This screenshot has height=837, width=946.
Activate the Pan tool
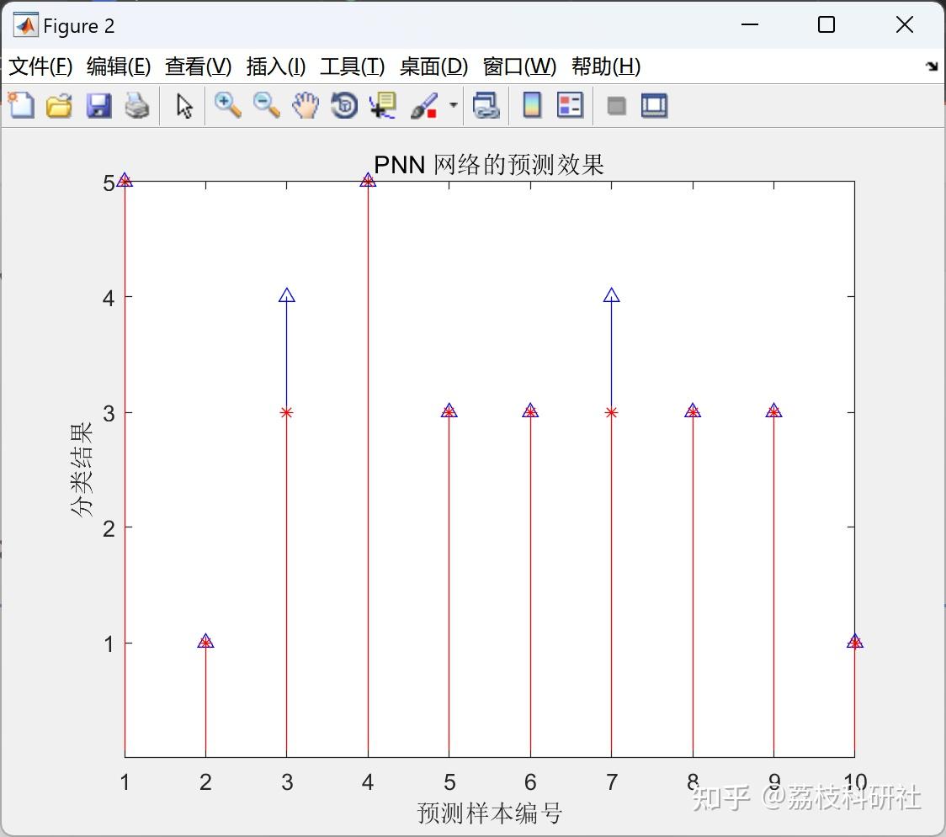(305, 105)
